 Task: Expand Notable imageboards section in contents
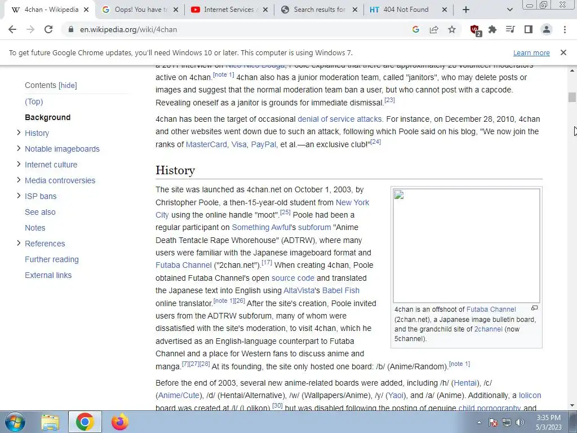tap(19, 148)
